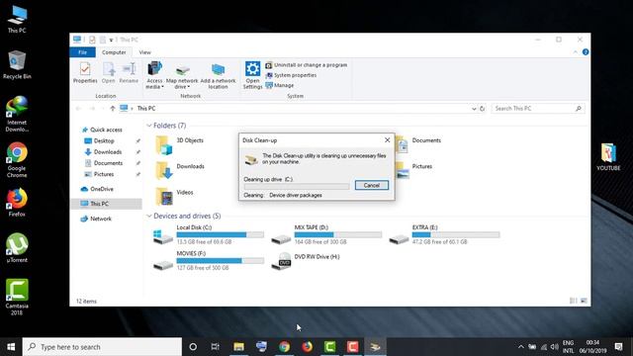Open File Explorer from the taskbar
Screen dimensions: 633x356
click(238, 347)
